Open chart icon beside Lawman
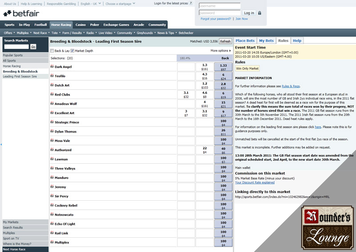356x252 pixels. [52, 159]
